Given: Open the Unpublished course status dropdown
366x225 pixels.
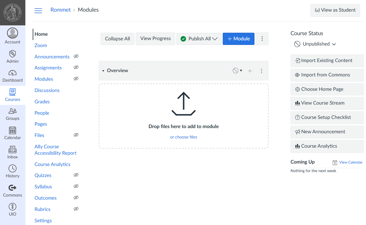Looking at the screenshot, I should [x=315, y=44].
